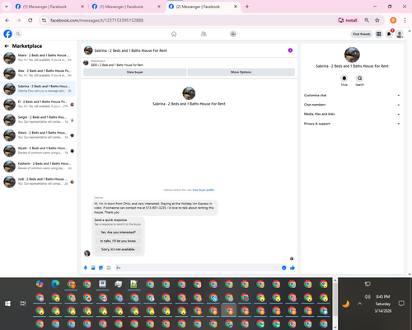Show hidden system tray icons chevron

coord(359,304)
